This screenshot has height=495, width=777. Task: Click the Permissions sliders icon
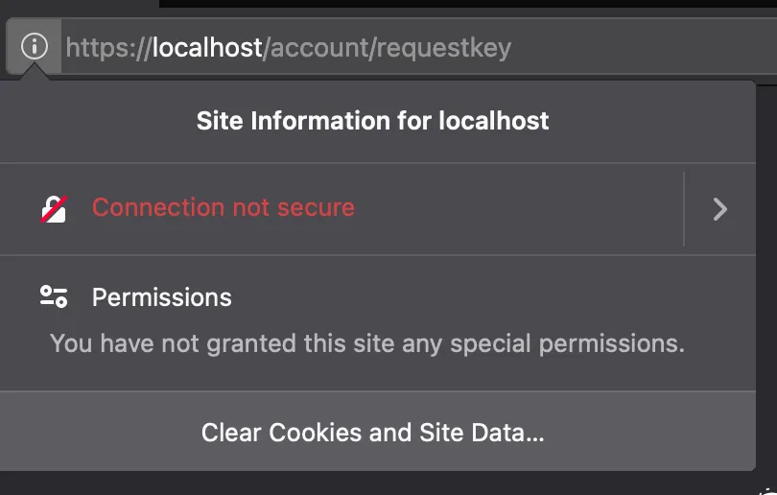(x=54, y=296)
